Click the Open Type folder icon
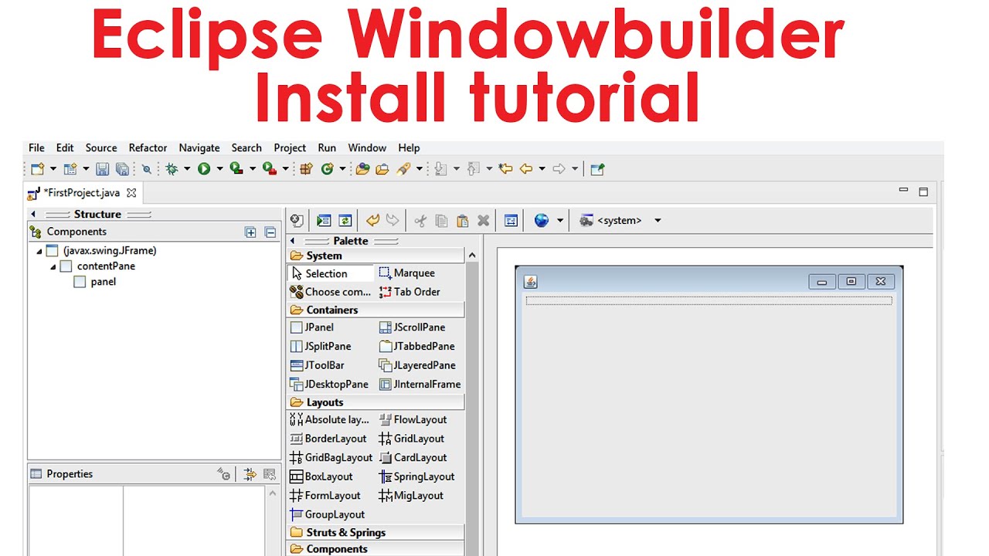Screen dimensions: 989x556 pyautogui.click(x=362, y=168)
